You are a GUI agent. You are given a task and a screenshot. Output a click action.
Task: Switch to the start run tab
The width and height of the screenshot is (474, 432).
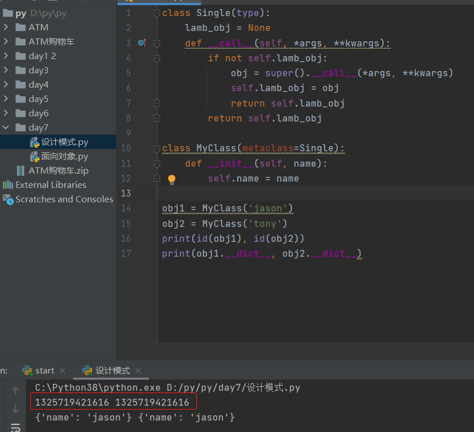tap(45, 371)
